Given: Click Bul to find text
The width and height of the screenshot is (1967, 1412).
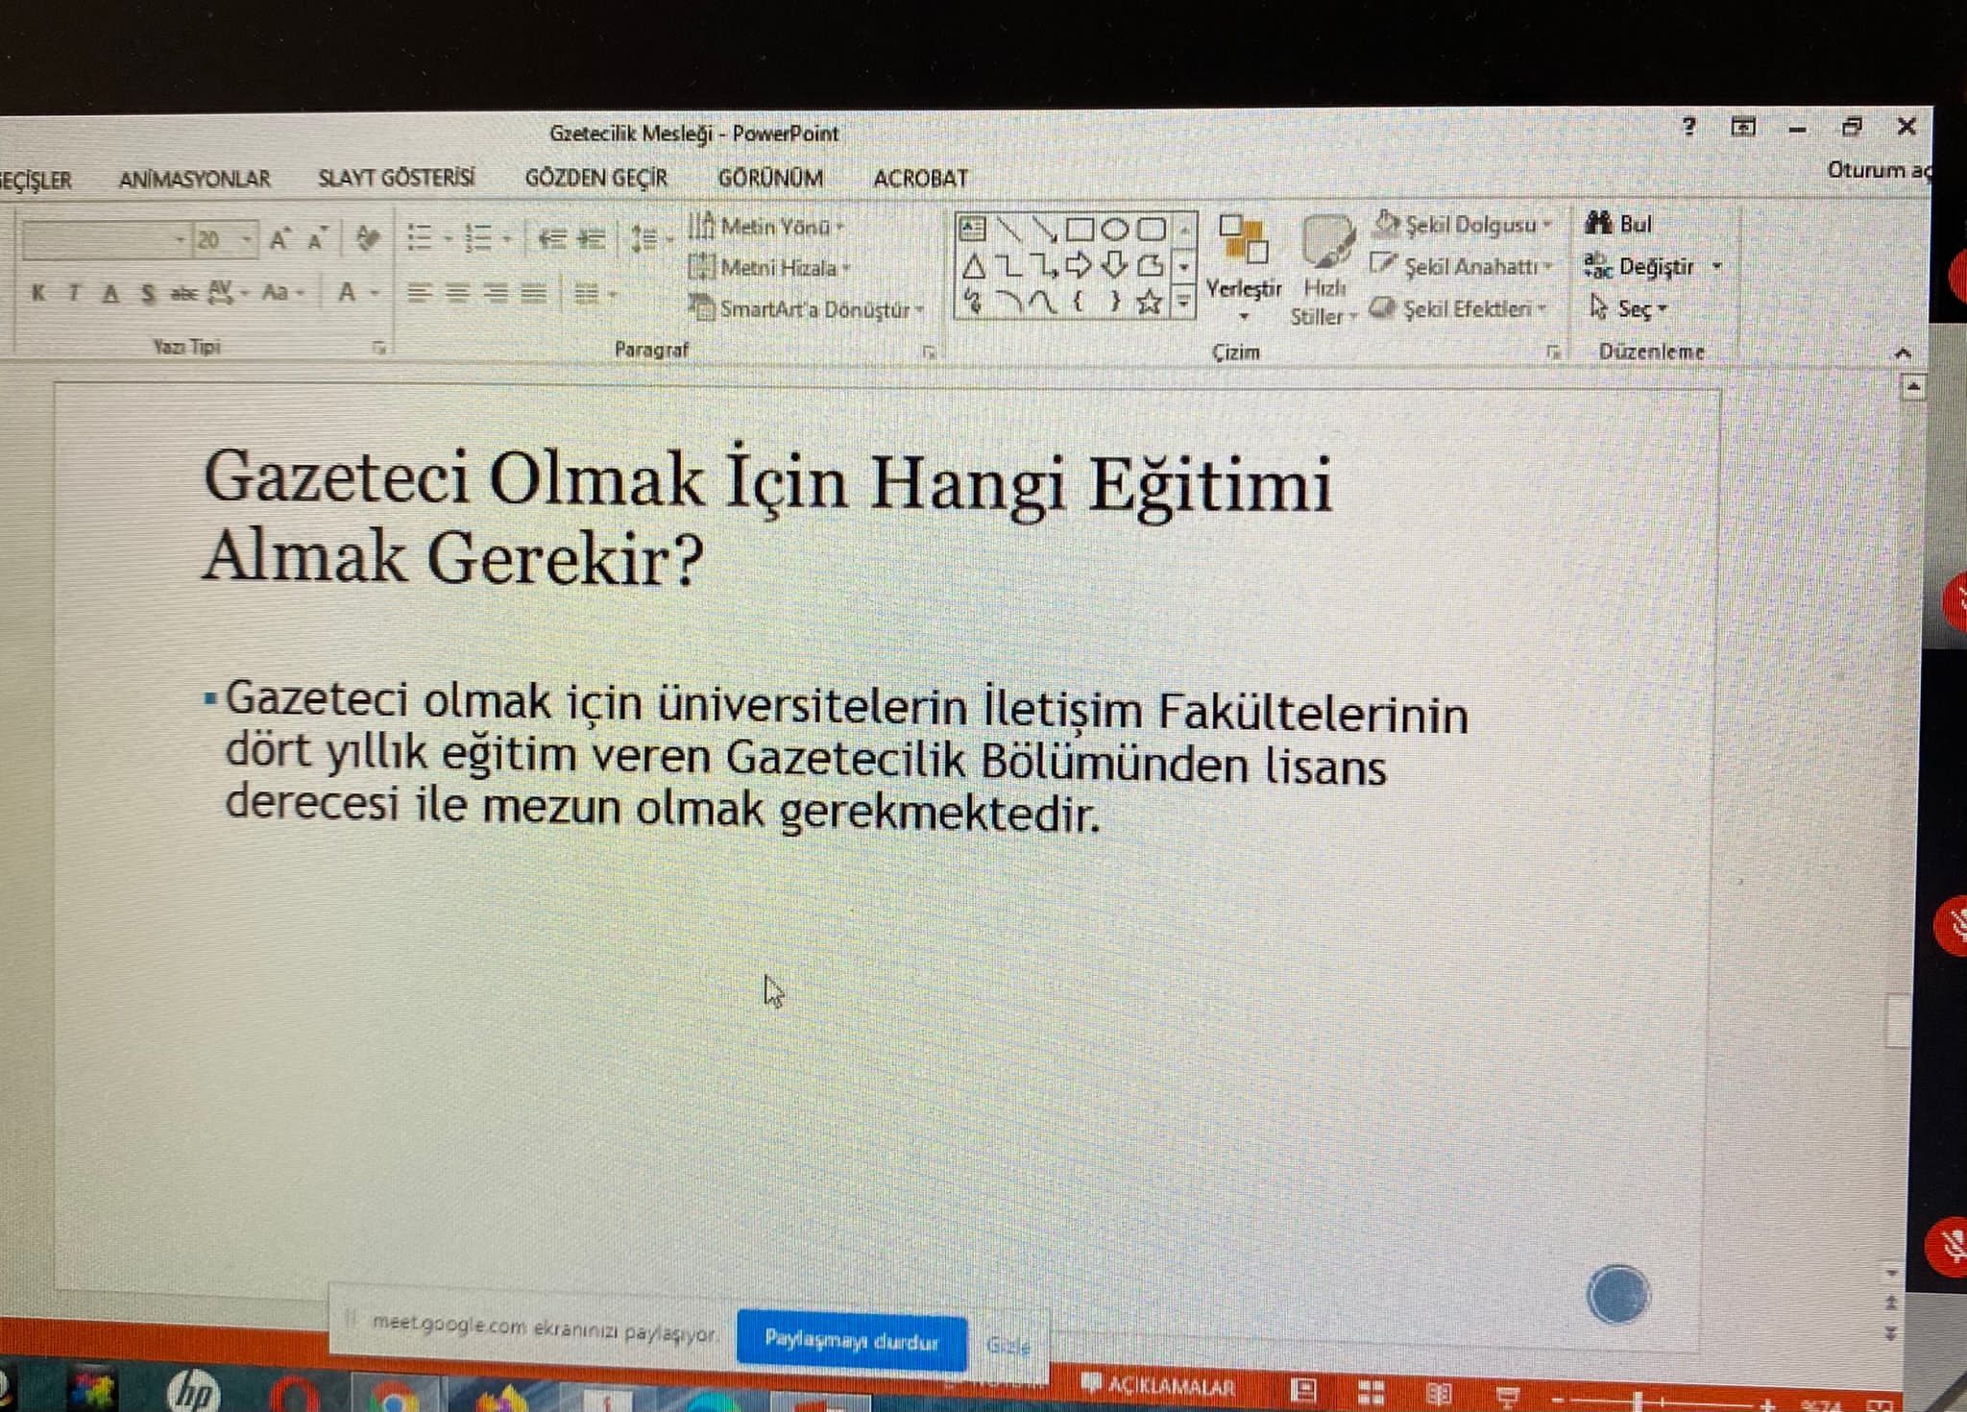Looking at the screenshot, I should tap(1619, 224).
